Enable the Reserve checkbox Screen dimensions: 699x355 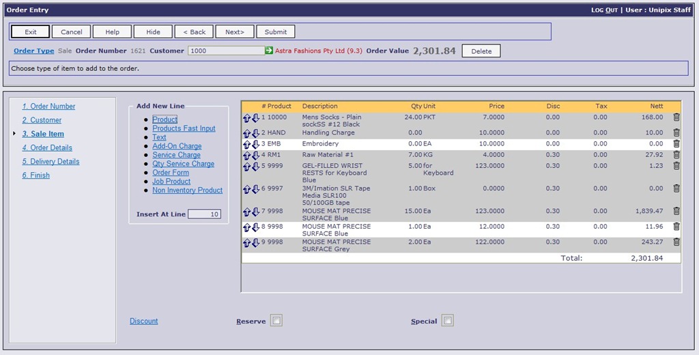point(276,321)
